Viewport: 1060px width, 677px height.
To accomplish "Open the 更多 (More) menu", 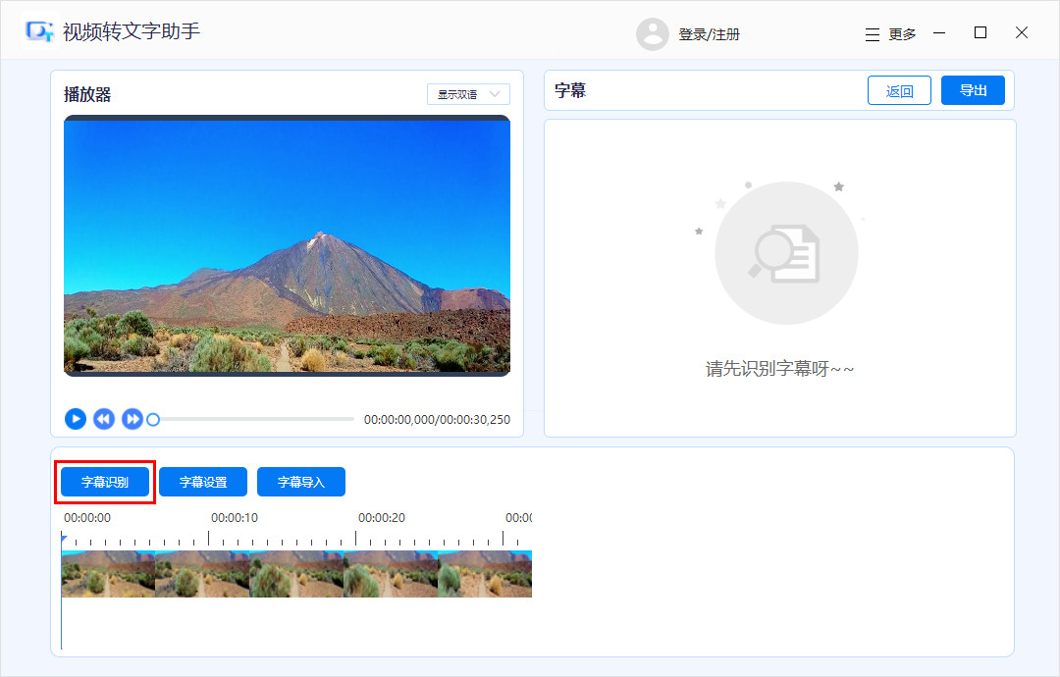I will coord(904,33).
